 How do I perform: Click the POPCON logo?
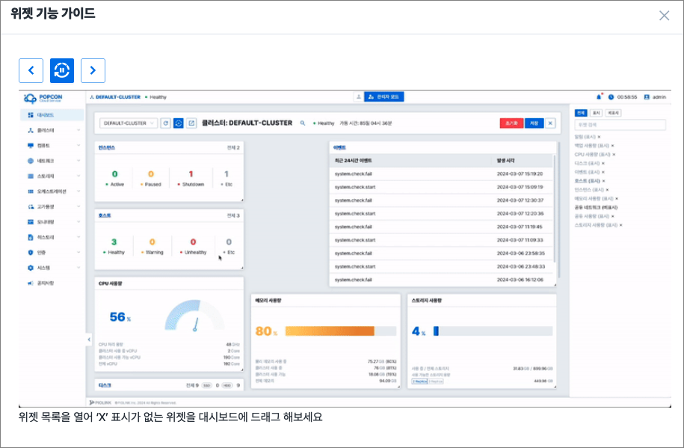point(43,98)
